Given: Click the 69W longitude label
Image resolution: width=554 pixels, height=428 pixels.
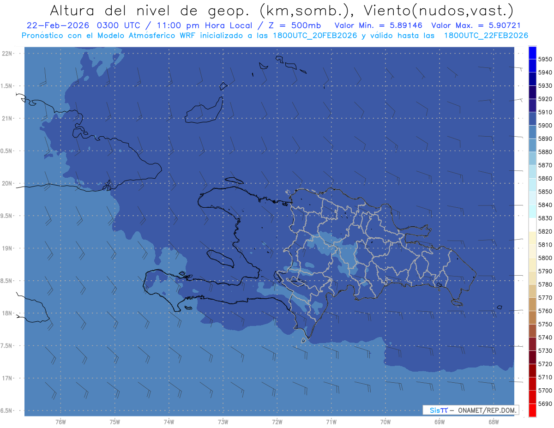Looking at the screenshot, I should point(440,422).
